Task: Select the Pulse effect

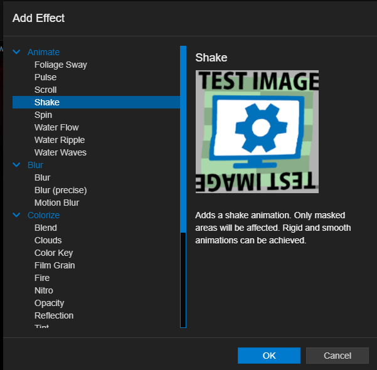Action: 45,77
